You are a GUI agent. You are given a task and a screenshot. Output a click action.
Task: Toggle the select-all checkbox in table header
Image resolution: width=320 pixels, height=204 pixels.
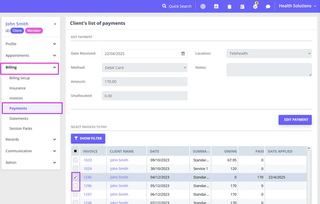pyautogui.click(x=75, y=151)
